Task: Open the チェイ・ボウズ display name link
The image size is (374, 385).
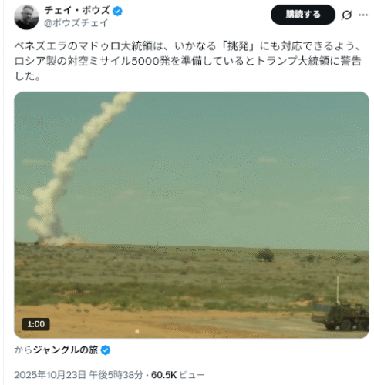Action: [x=77, y=11]
